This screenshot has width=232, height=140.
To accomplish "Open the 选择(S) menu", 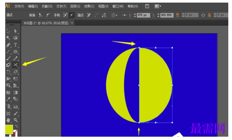I will (75, 6).
